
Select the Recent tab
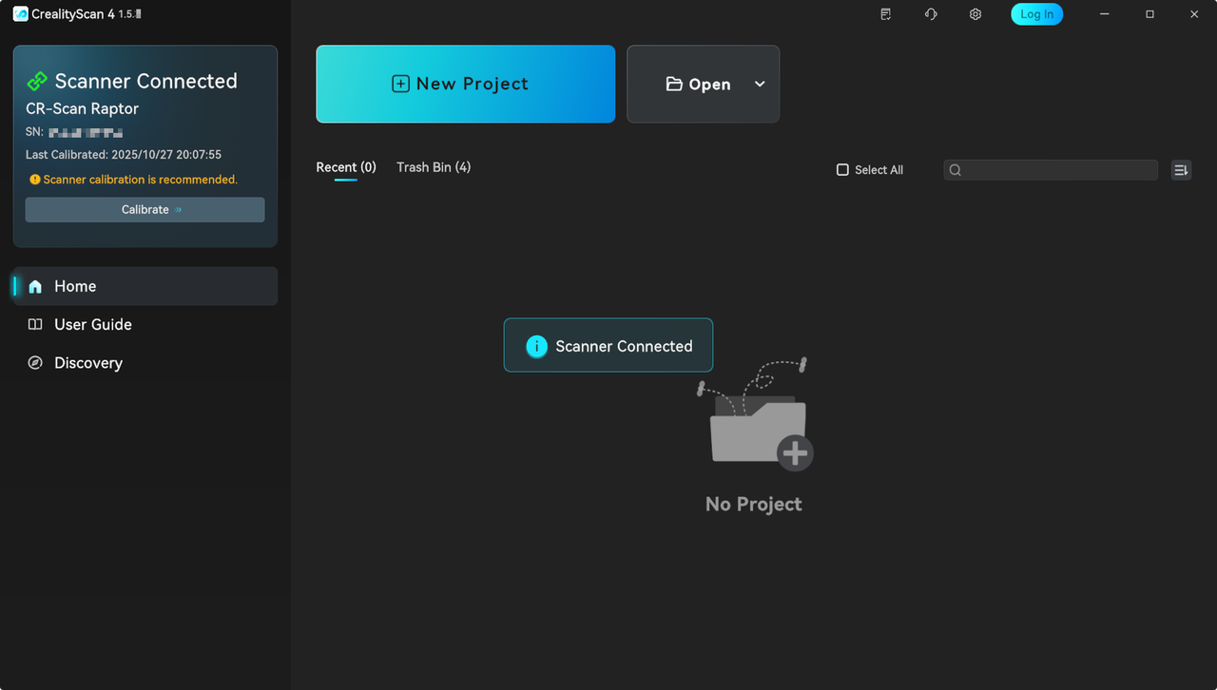coord(345,167)
